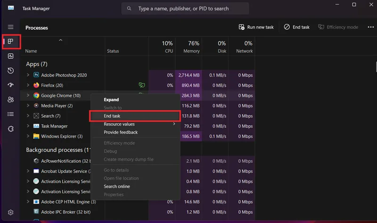Click the vertical scrollbar thumb
This screenshot has width=377, height=223.
376,67
